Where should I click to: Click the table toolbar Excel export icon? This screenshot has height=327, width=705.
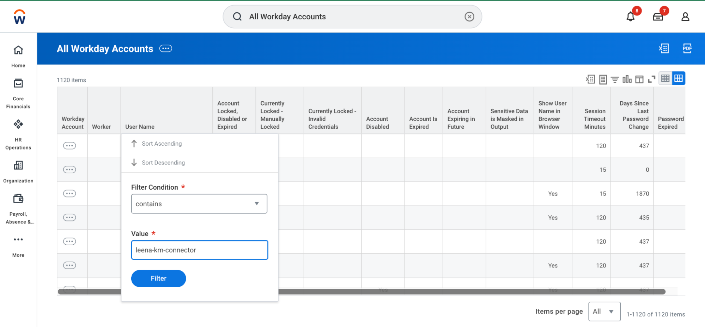click(x=590, y=79)
